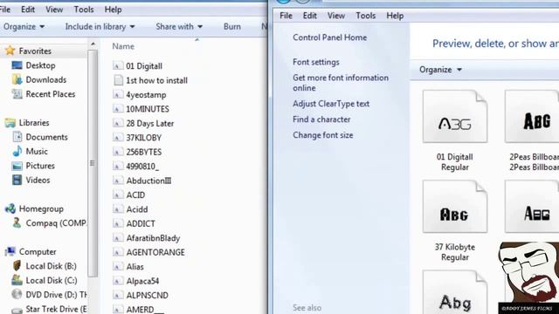This screenshot has width=559, height=314.
Task: Expand Include in library dropdown
Action: coord(100,27)
